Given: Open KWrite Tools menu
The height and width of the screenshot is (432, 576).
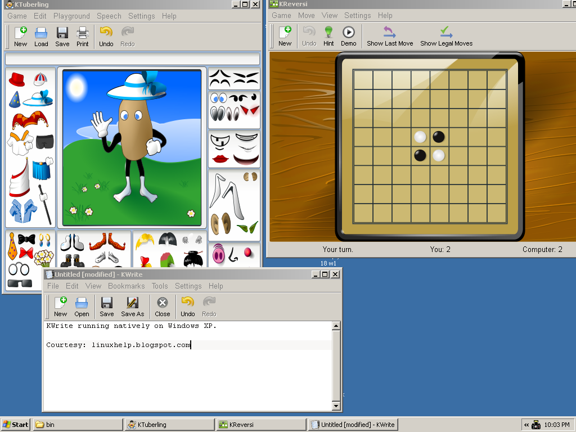Looking at the screenshot, I should pyautogui.click(x=160, y=286).
